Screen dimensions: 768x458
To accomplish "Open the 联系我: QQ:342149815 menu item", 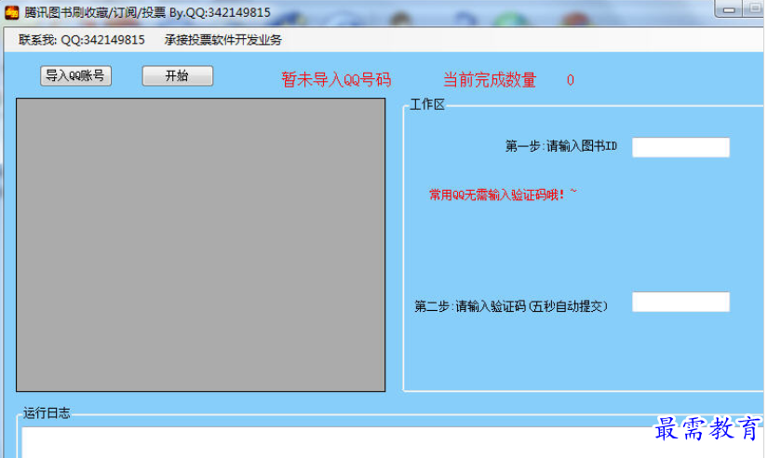I will [82, 40].
